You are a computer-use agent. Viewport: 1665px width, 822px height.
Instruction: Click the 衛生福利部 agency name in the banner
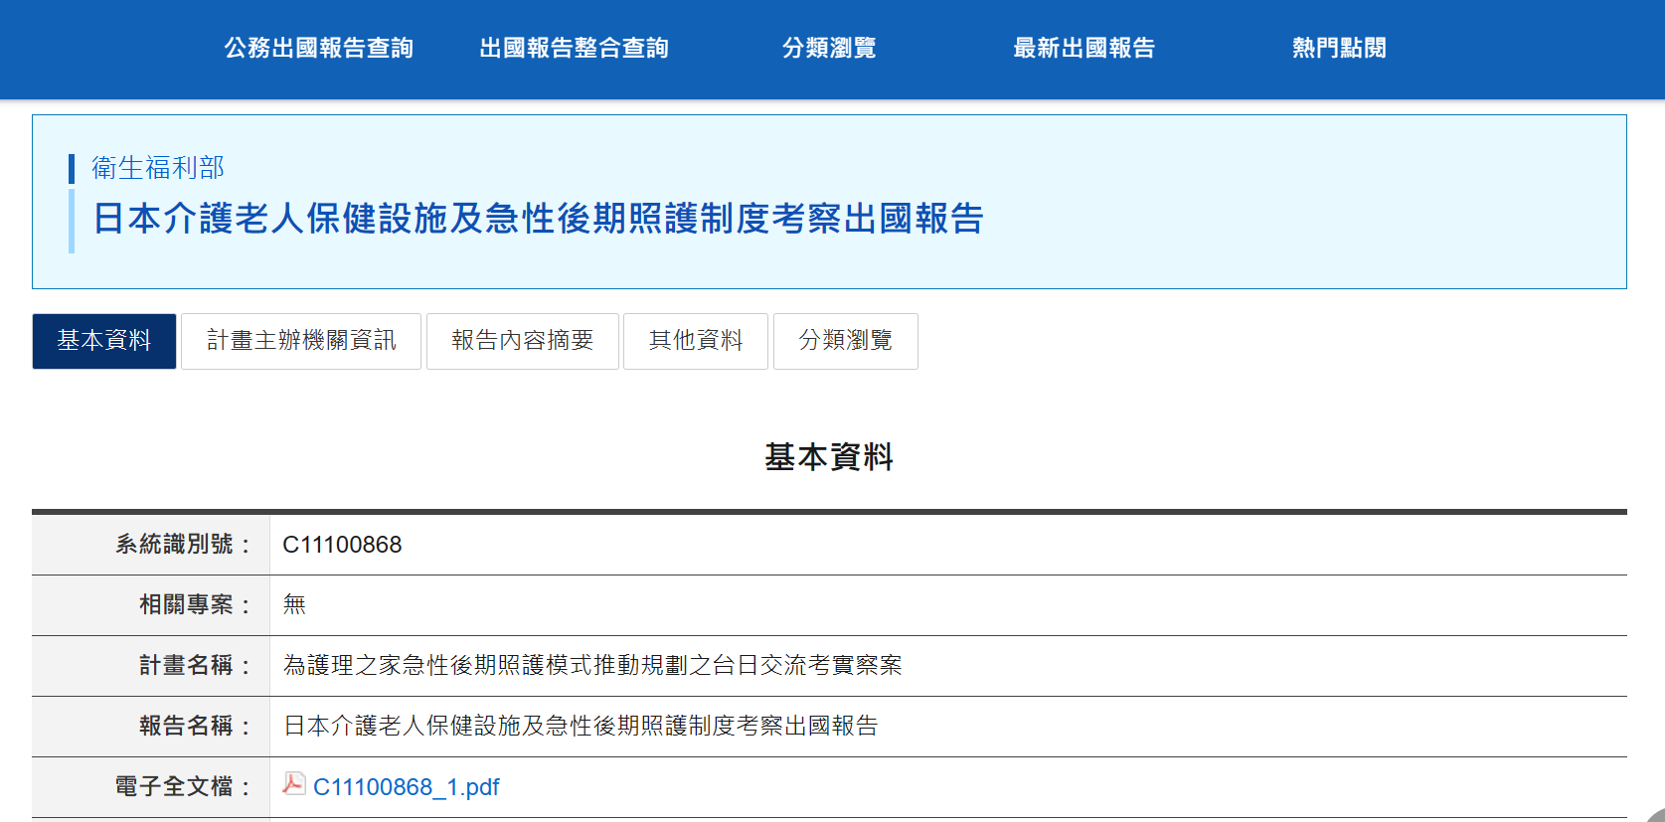click(158, 168)
